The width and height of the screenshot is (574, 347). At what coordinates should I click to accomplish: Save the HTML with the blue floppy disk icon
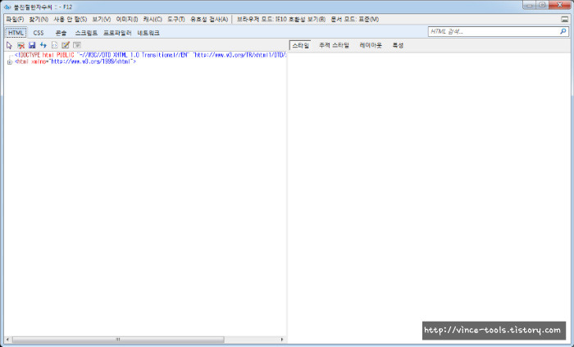coord(32,45)
